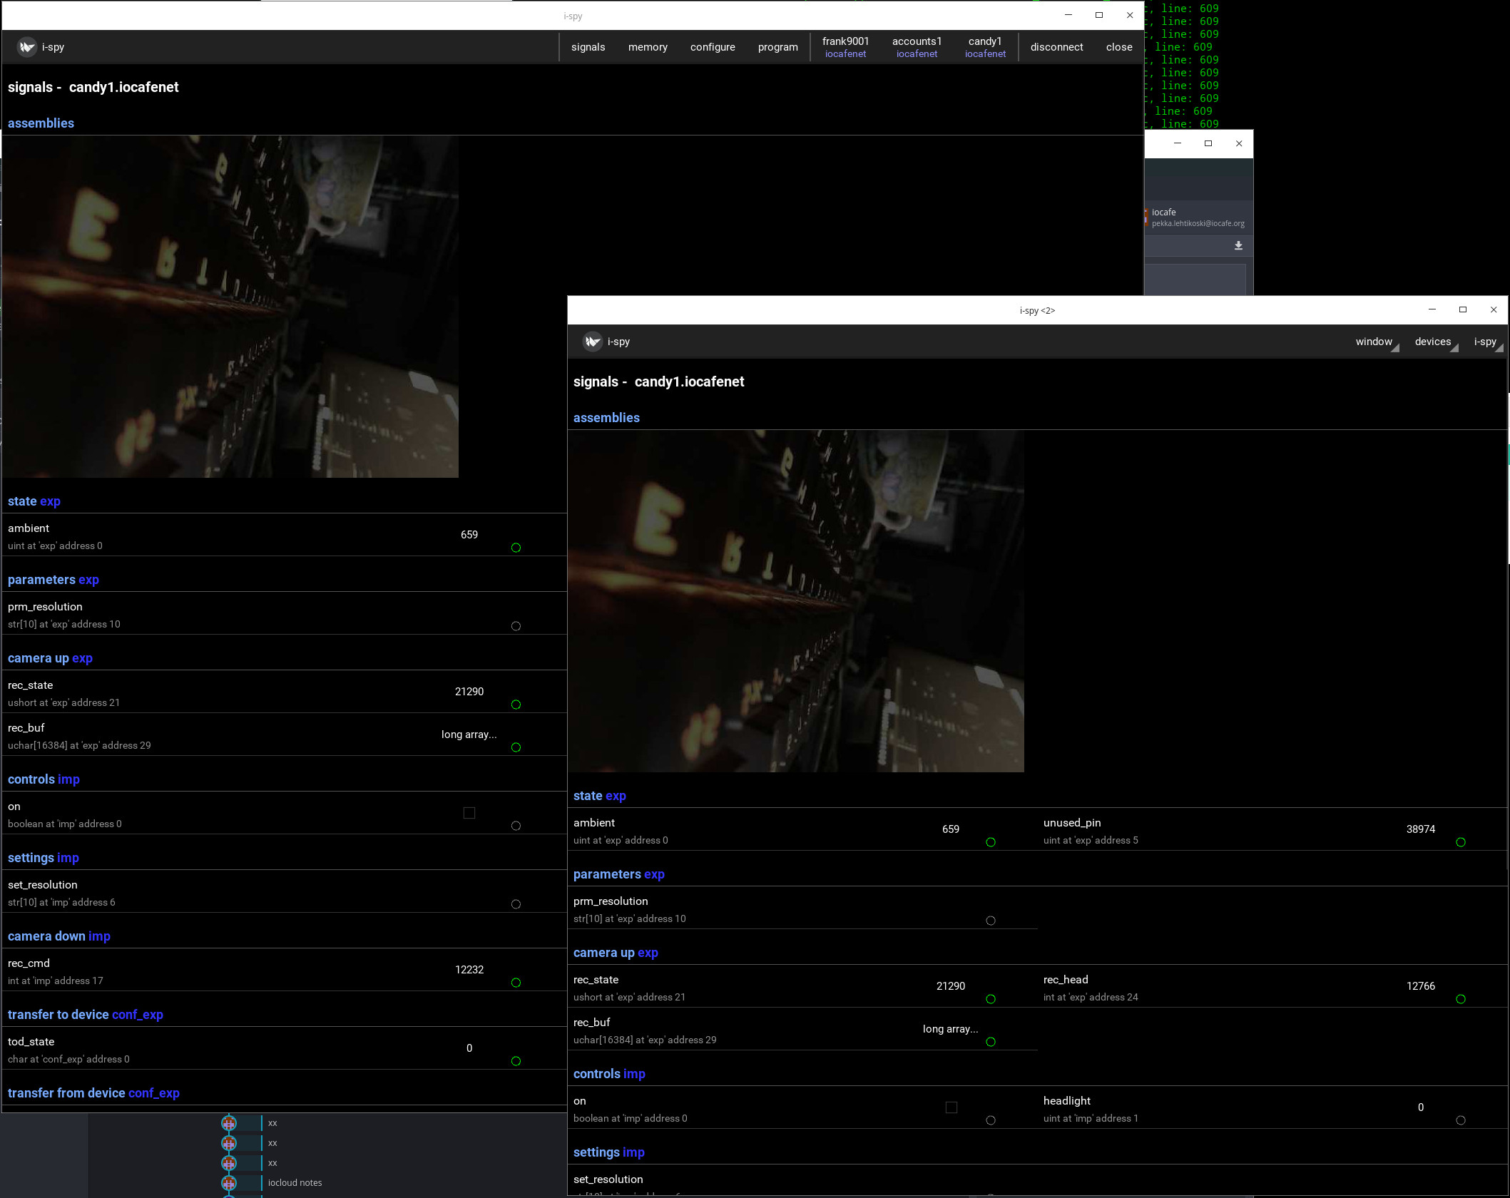1510x1198 pixels.
Task: Open the window dropdown menu
Action: click(x=1376, y=342)
